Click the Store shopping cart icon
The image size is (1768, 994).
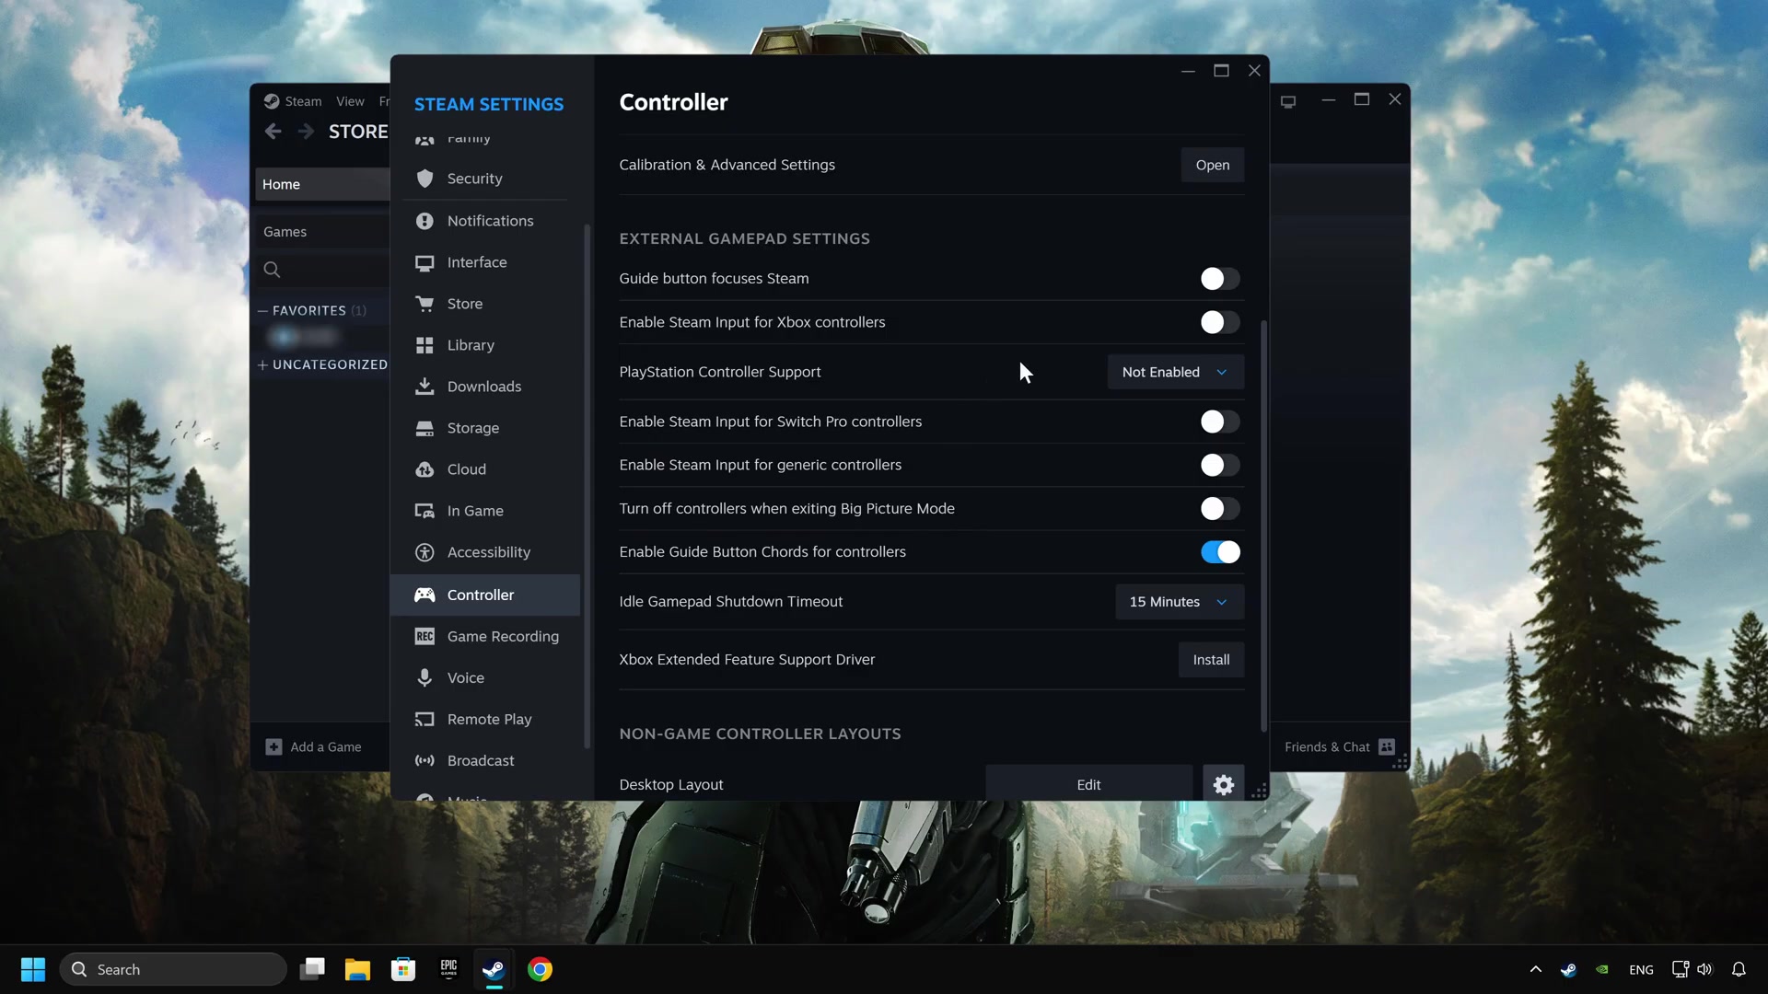[x=425, y=304]
